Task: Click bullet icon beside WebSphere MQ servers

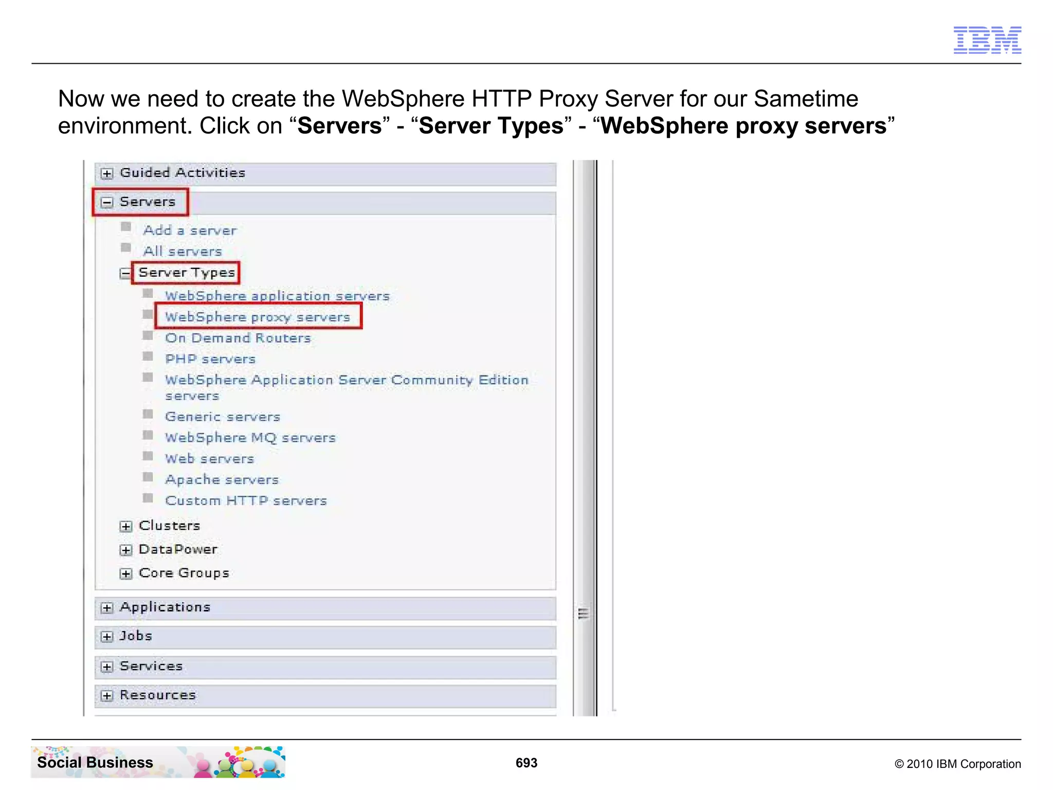Action: pos(148,435)
